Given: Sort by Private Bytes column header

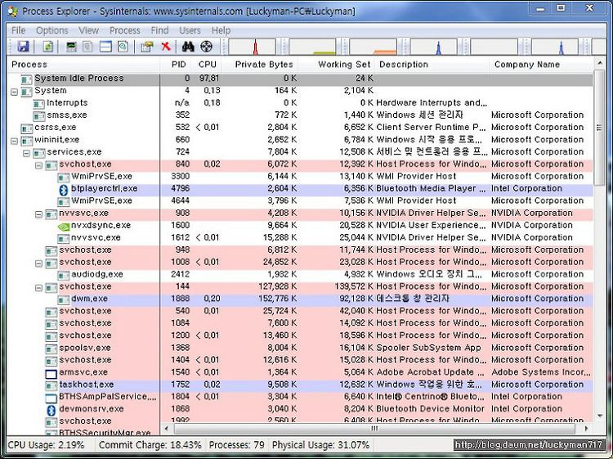Looking at the screenshot, I should click(260, 65).
